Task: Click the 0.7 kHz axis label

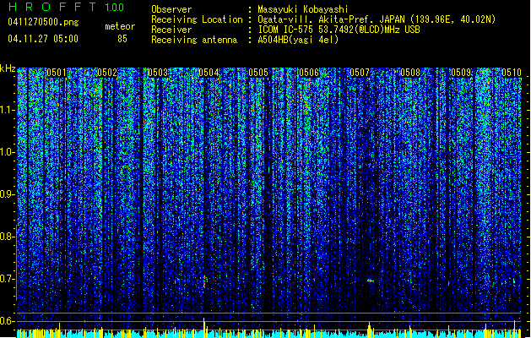Action: click(7, 279)
